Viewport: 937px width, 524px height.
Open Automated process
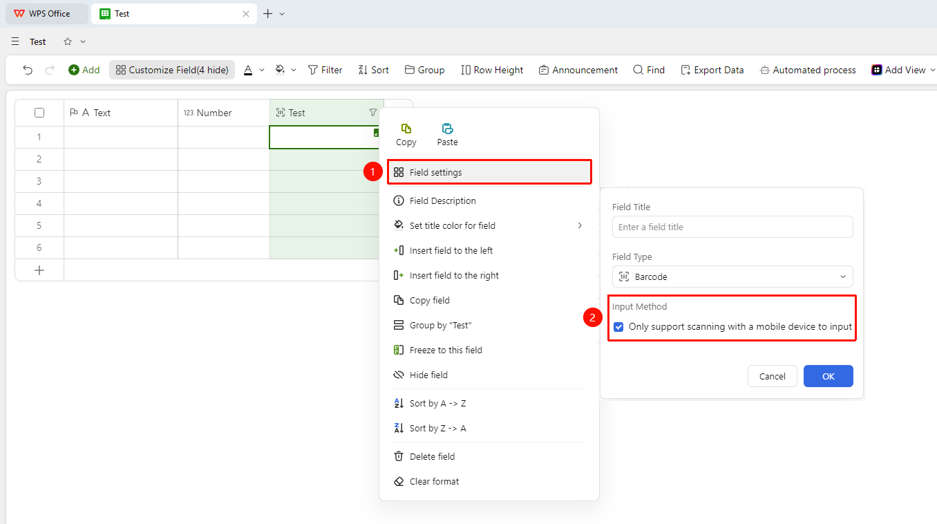pyautogui.click(x=808, y=70)
